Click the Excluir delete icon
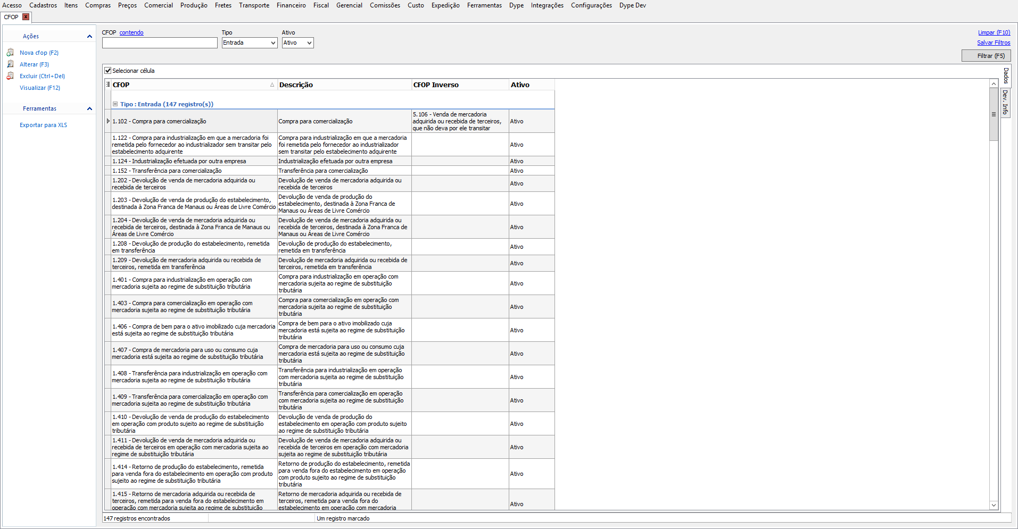Screen dimensions: 1018x529 10,76
